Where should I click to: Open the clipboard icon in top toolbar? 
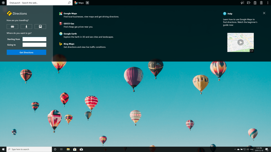(x=255, y=3)
